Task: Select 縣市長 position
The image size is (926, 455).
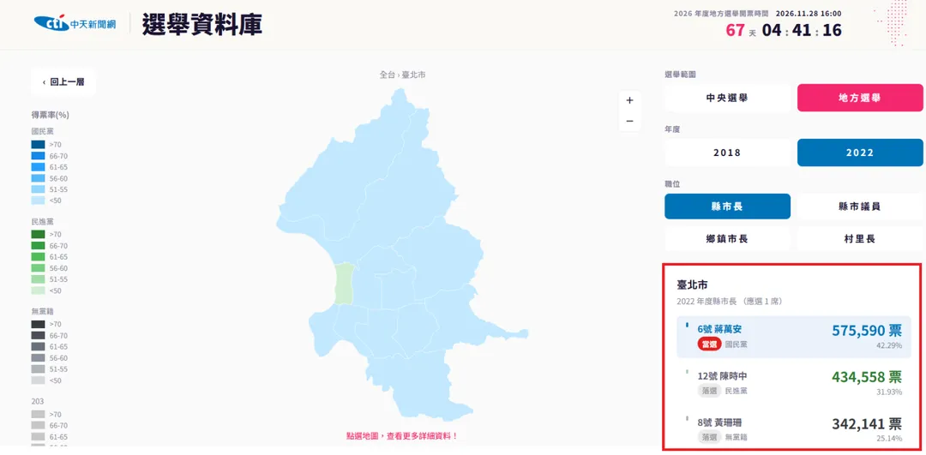Action: [x=727, y=207]
